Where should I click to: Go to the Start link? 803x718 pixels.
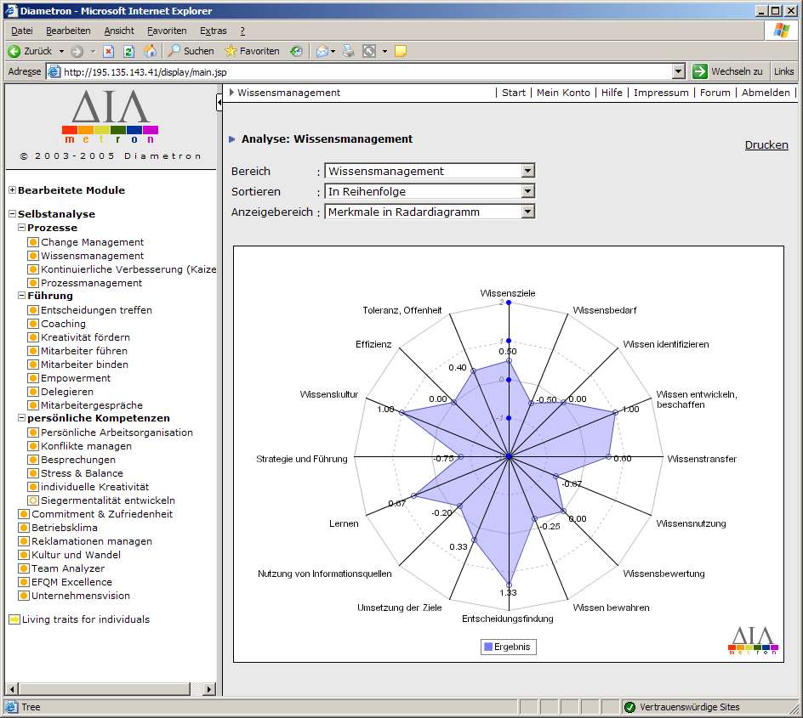coord(514,93)
